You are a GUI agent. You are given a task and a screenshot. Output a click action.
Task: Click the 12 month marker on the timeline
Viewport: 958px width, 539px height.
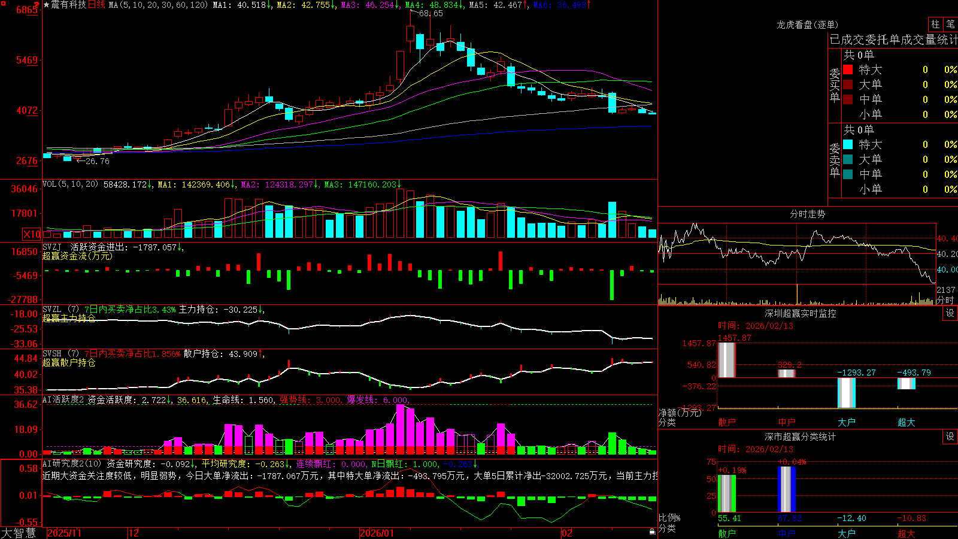[134, 533]
